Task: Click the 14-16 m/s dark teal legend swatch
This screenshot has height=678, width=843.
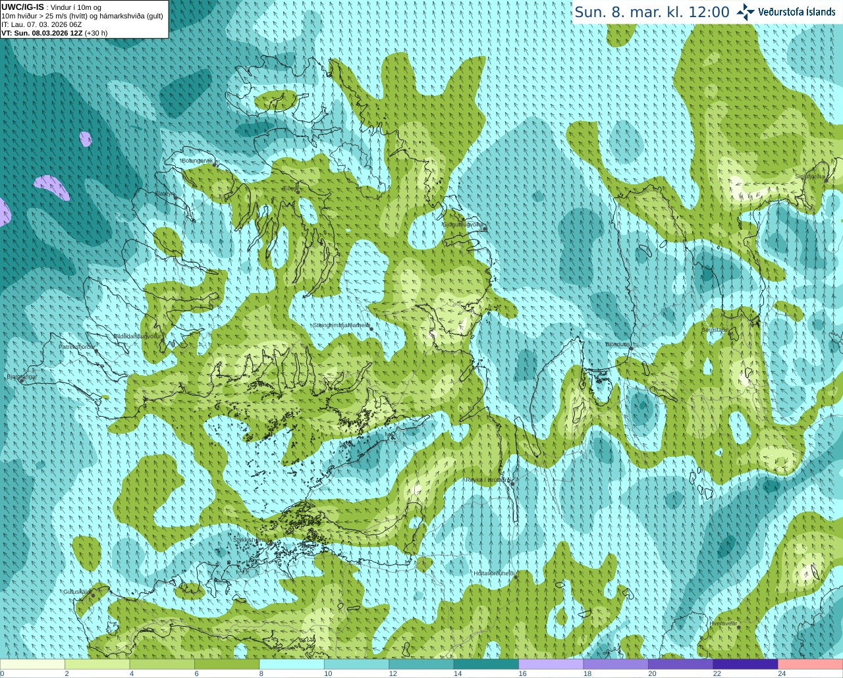Action: (x=487, y=664)
